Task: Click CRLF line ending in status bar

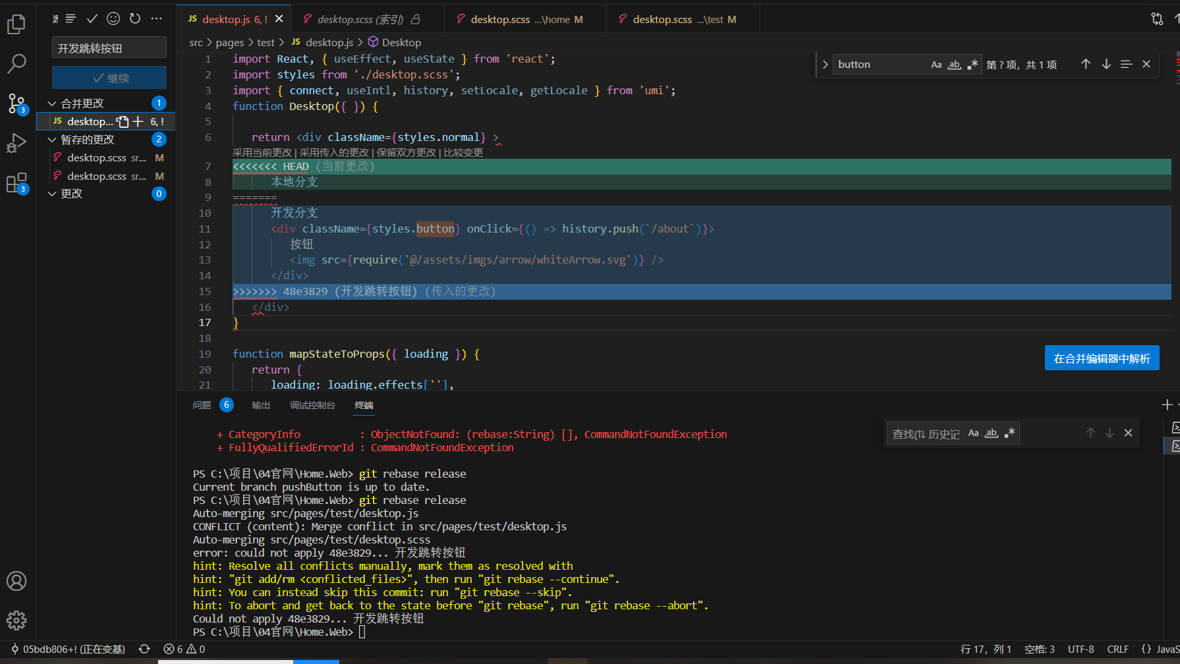Action: coord(1117,649)
